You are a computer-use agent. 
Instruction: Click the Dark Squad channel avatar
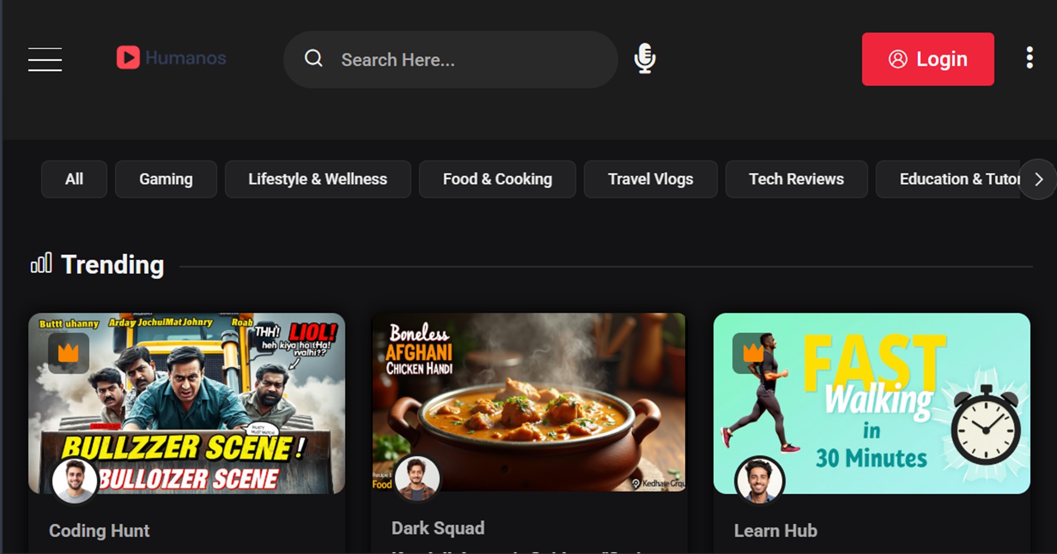tap(417, 479)
